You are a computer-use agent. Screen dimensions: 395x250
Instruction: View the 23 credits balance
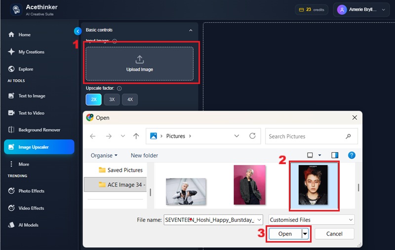[312, 9]
